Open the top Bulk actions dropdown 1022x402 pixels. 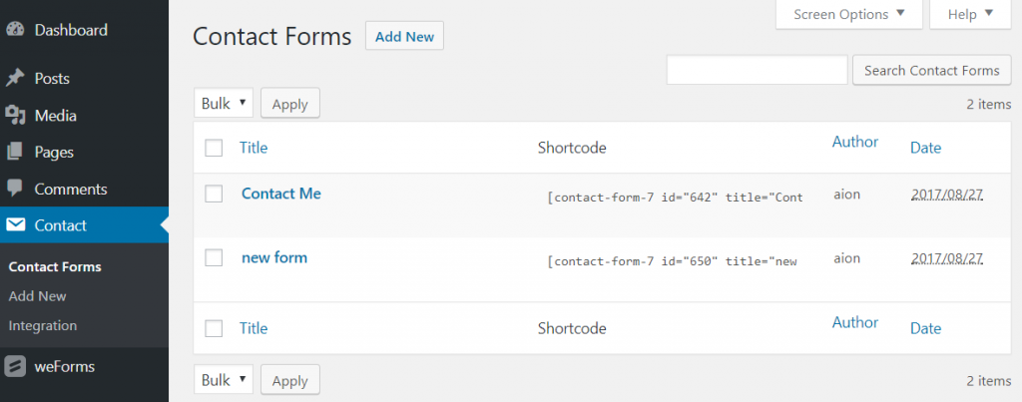[224, 103]
